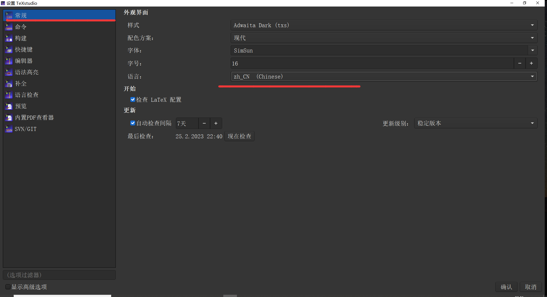Screen dimensions: 547x297
Task: Click the 开始 section heading
Action: 130,89
